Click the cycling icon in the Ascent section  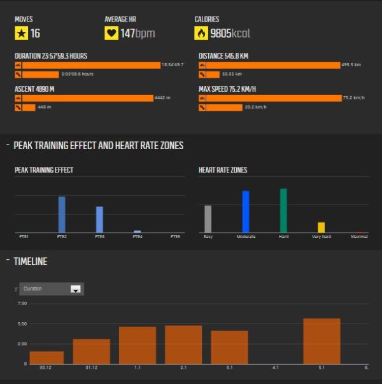coord(18,98)
